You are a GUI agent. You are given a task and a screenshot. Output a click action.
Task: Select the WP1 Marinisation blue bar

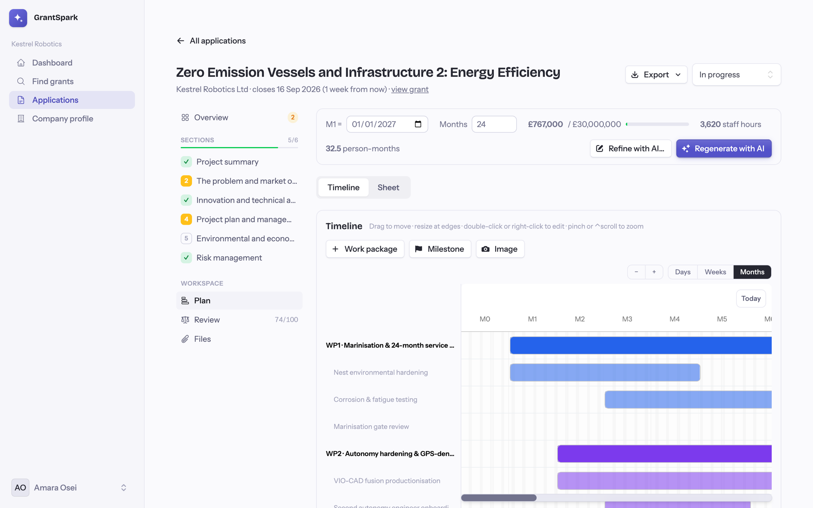point(641,345)
